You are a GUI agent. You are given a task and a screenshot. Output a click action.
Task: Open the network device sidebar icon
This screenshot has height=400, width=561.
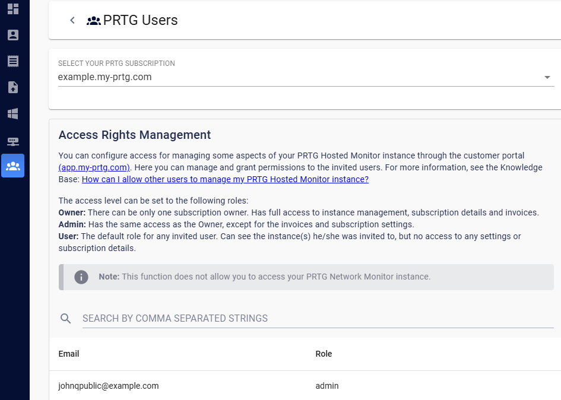13,141
